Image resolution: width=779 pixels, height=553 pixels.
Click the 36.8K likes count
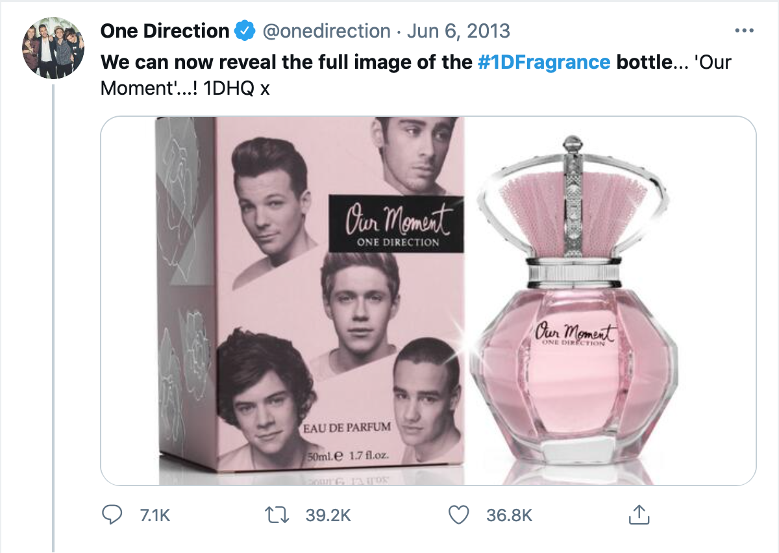(x=509, y=516)
